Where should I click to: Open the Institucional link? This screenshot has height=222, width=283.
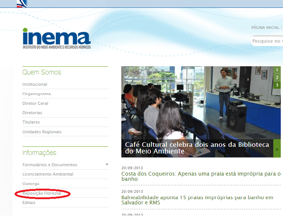pos(35,84)
